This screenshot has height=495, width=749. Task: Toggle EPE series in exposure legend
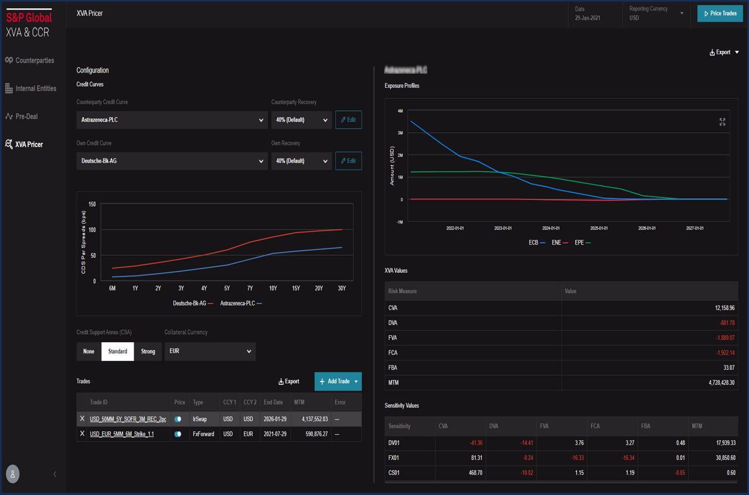click(x=583, y=242)
